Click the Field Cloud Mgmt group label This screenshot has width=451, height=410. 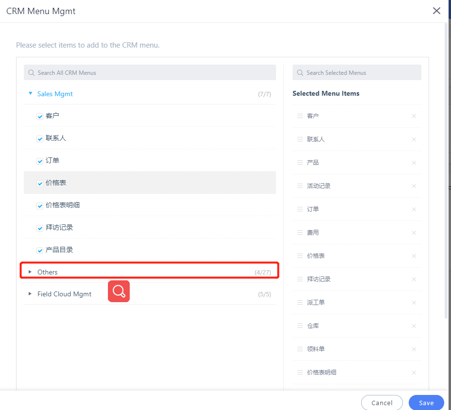tap(64, 294)
